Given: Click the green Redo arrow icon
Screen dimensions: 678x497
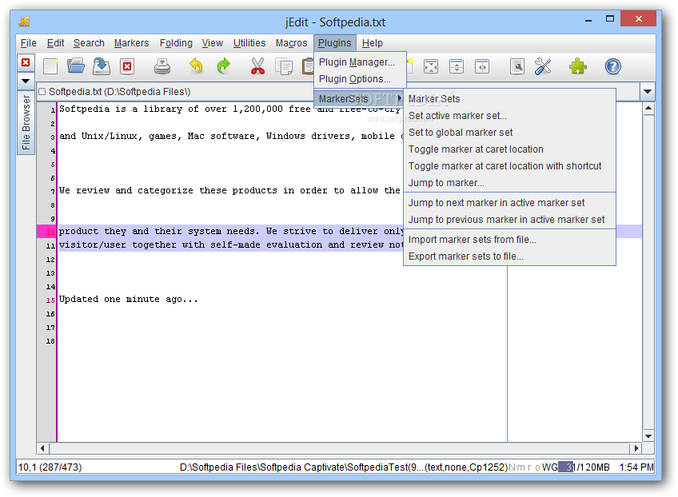Looking at the screenshot, I should pyautogui.click(x=223, y=66).
